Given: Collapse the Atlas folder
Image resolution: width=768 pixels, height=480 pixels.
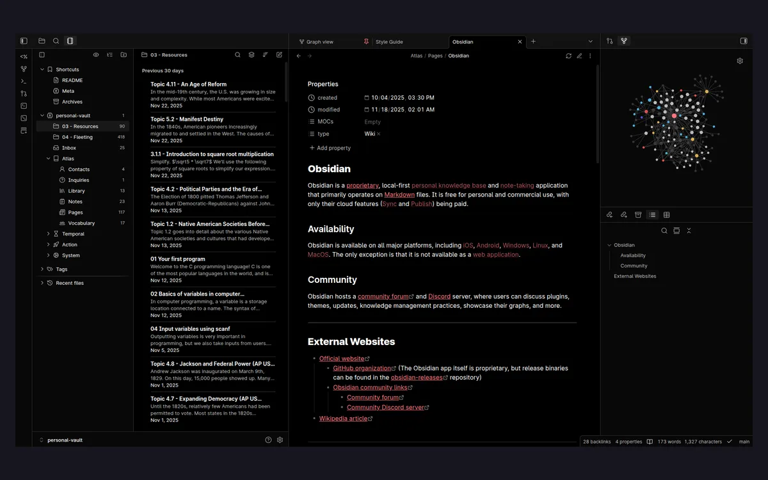Looking at the screenshot, I should coord(49,159).
